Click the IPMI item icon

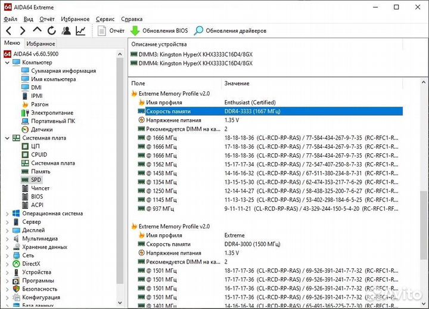(x=25, y=96)
